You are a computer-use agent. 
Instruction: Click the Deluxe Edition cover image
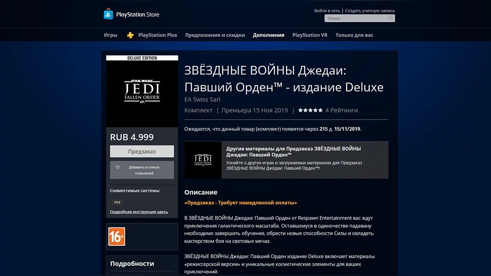(142, 91)
